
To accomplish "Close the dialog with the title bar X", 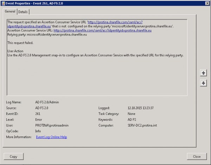I will coord(207,4).
